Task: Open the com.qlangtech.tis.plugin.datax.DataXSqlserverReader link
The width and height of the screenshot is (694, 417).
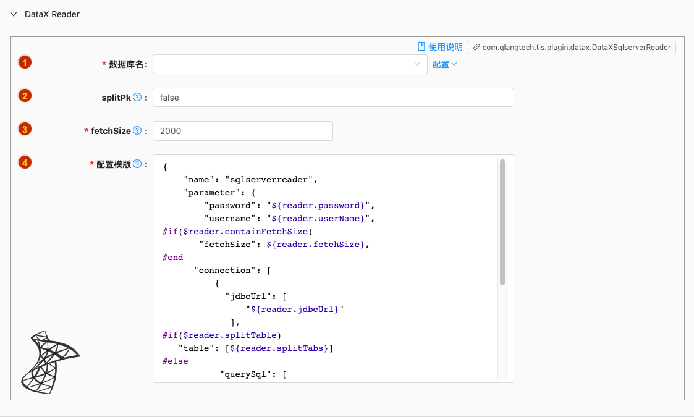Action: click(x=576, y=48)
